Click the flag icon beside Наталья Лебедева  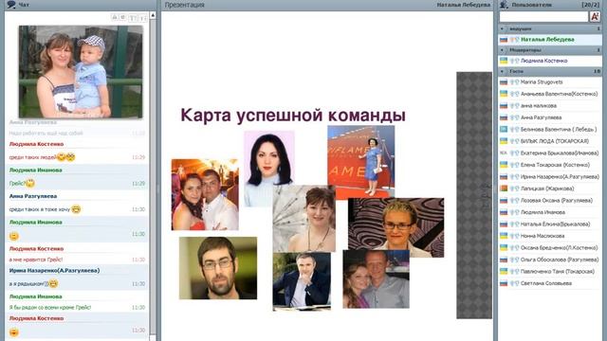coord(504,40)
